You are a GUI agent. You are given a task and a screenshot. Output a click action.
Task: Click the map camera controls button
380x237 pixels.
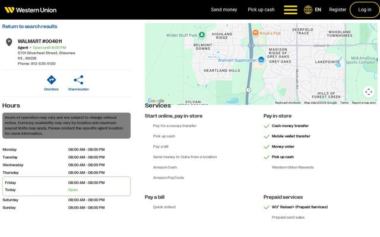[x=369, y=92]
